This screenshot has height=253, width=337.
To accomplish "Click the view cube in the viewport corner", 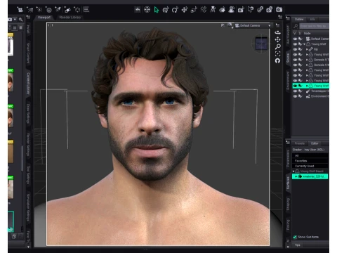I will (261, 44).
